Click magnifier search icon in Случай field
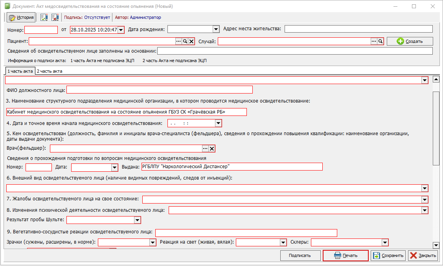Screen dimensions: 443x266 tap(380, 41)
